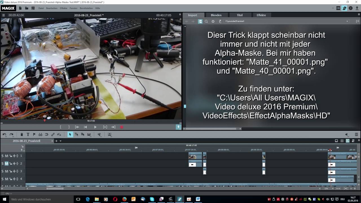This screenshot has width=361, height=203.
Task: Navigate back in the media pool
Action: 186,21
